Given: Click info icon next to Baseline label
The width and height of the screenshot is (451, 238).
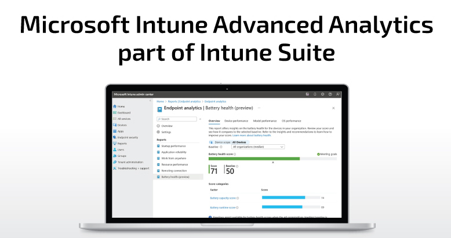Looking at the screenshot, I should pos(221,147).
